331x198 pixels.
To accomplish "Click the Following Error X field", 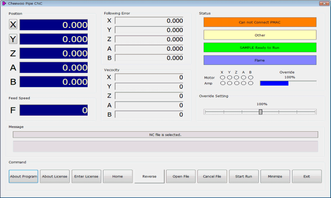I will pos(149,21).
